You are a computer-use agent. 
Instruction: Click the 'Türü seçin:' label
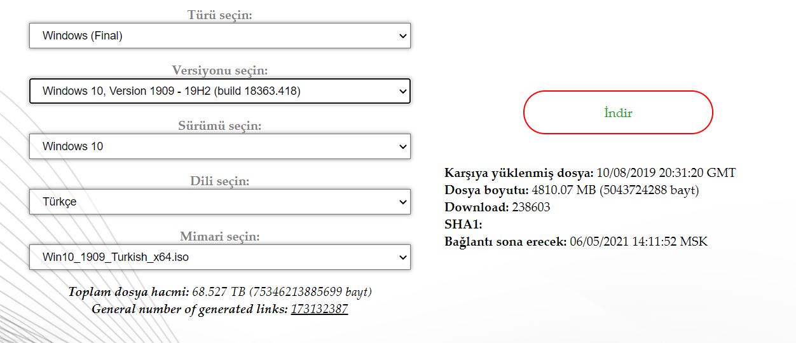coord(220,15)
